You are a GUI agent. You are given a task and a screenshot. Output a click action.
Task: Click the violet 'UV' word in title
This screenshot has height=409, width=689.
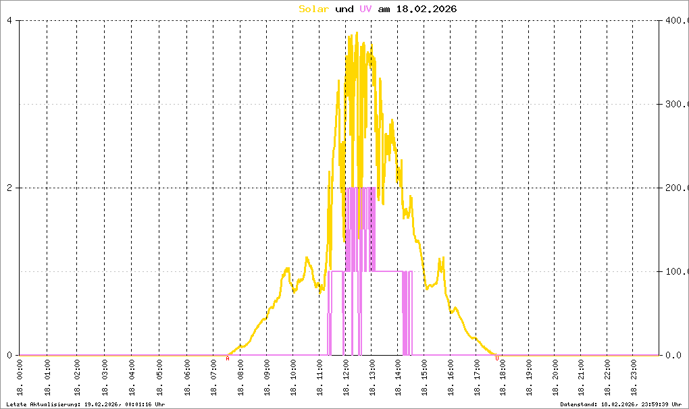click(365, 9)
